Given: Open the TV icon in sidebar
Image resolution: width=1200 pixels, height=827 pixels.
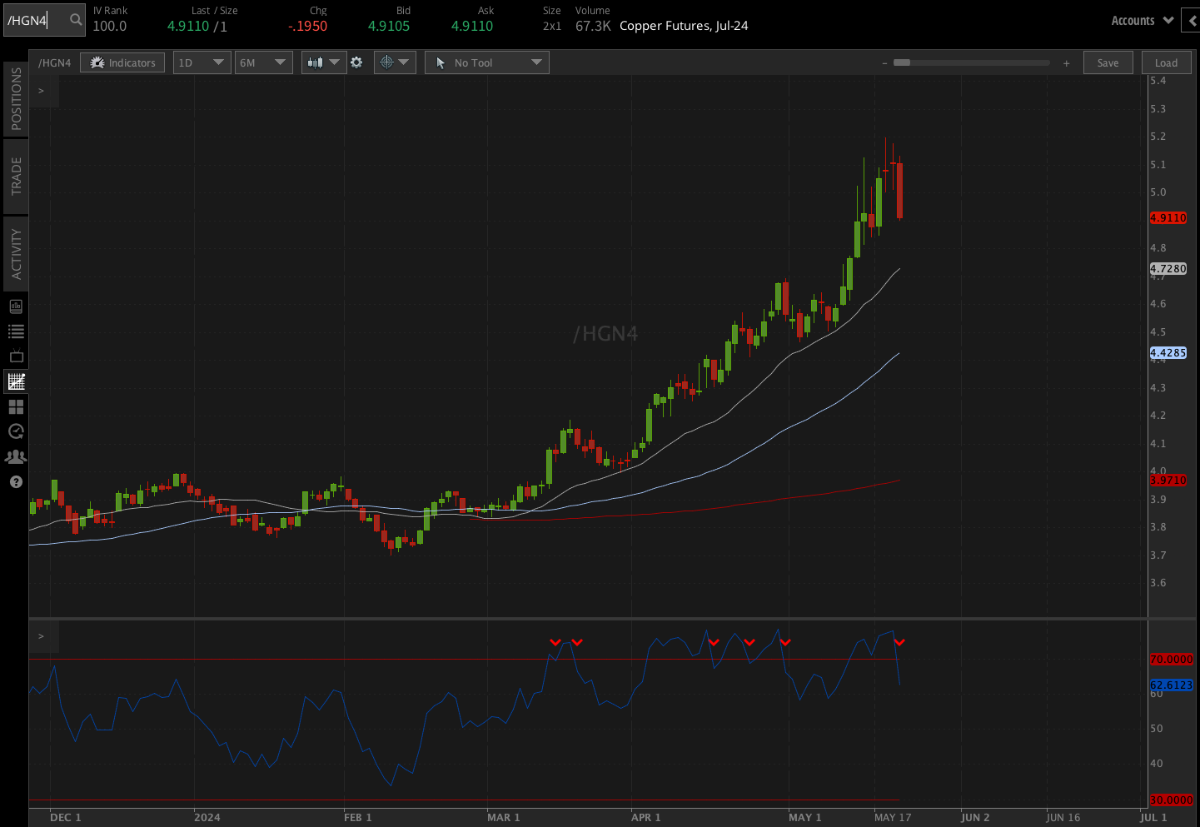Looking at the screenshot, I should [x=16, y=356].
